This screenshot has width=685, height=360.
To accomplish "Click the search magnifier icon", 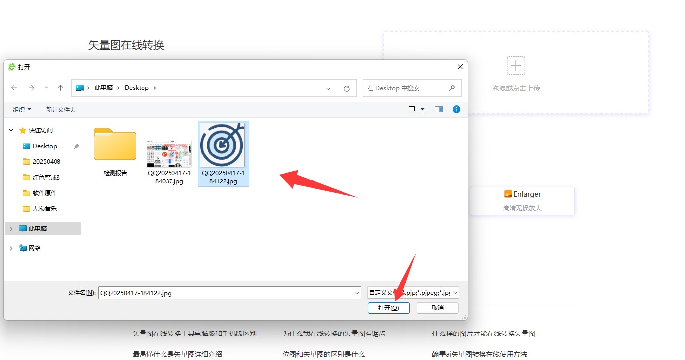I will coord(452,88).
